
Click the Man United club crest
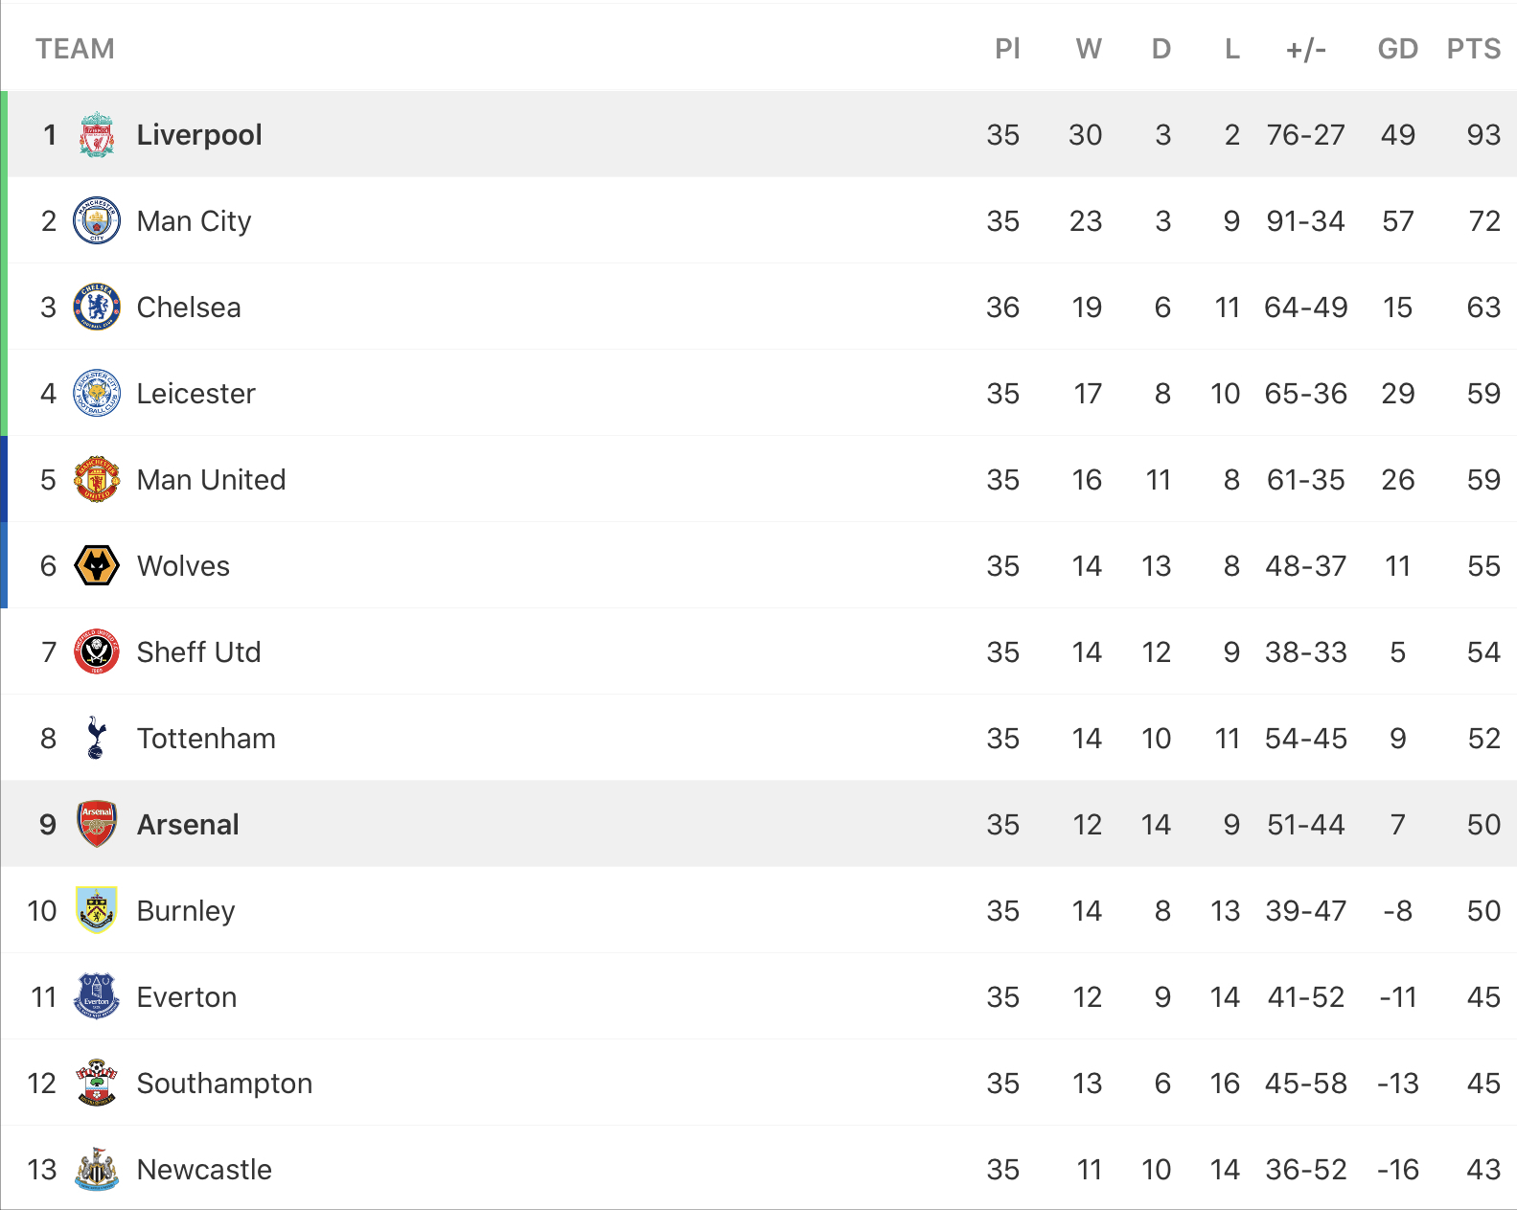click(97, 479)
